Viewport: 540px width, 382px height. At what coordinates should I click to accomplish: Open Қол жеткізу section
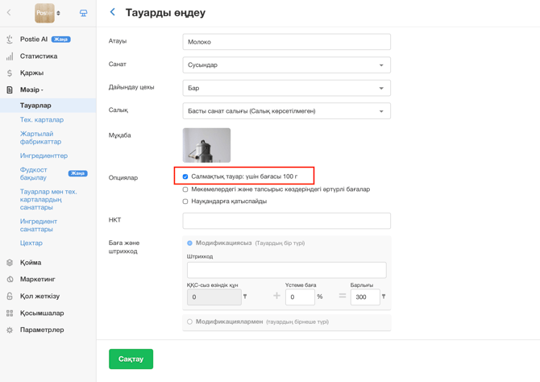[39, 297]
